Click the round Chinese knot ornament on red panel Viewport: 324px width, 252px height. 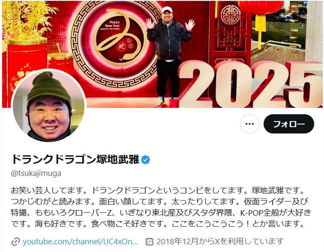[231, 15]
